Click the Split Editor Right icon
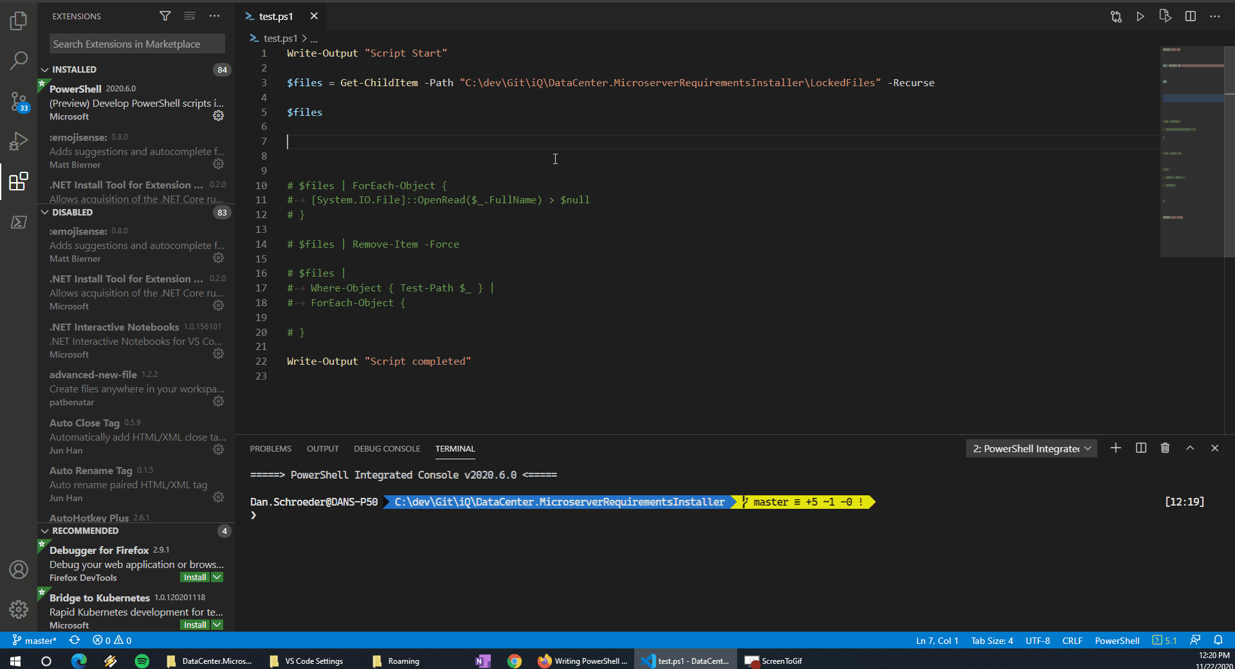This screenshot has height=669, width=1235. [1190, 17]
